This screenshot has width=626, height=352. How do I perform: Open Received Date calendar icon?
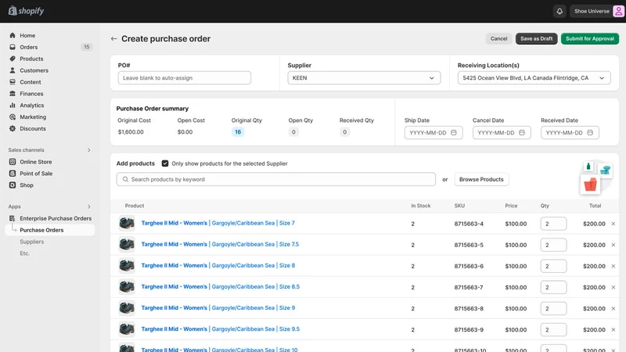click(590, 132)
